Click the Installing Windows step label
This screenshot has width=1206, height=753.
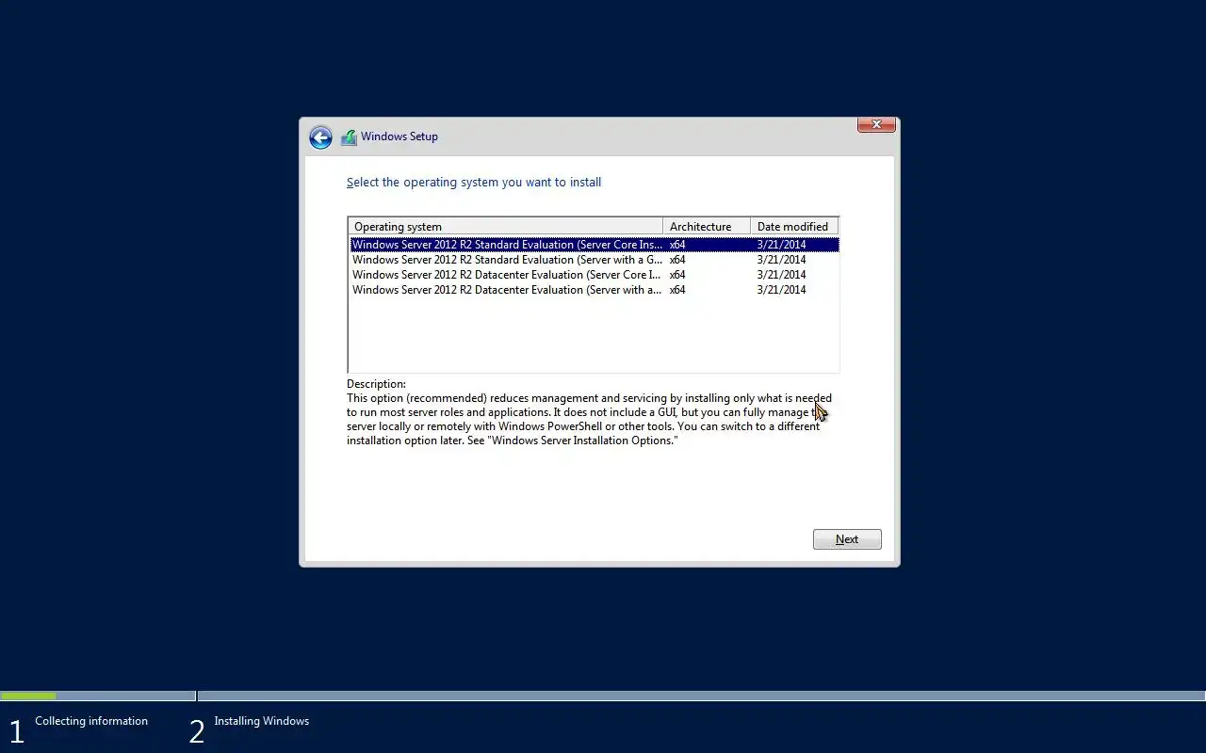point(261,721)
